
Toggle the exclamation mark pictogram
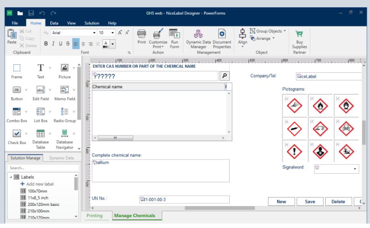294,152
